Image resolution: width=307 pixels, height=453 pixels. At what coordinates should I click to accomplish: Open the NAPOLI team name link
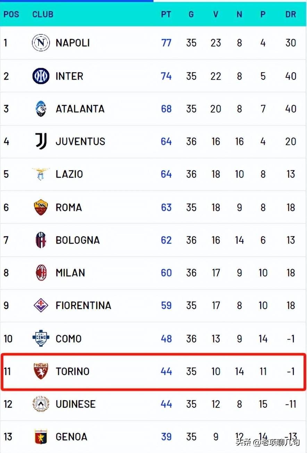[x=73, y=43]
